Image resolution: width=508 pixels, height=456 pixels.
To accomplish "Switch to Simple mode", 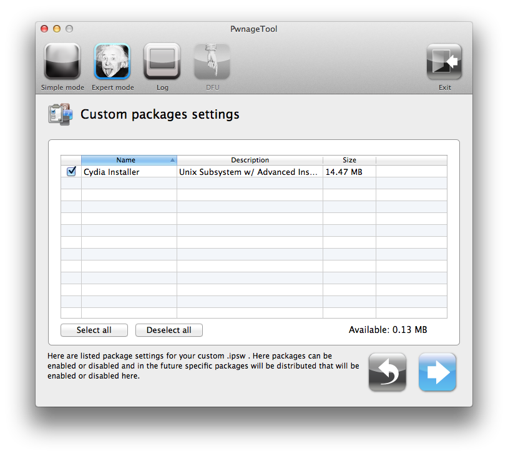I will pos(62,62).
